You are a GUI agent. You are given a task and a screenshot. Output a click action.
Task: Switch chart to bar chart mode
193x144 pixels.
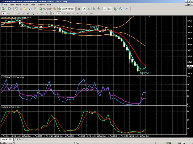tap(79, 9)
